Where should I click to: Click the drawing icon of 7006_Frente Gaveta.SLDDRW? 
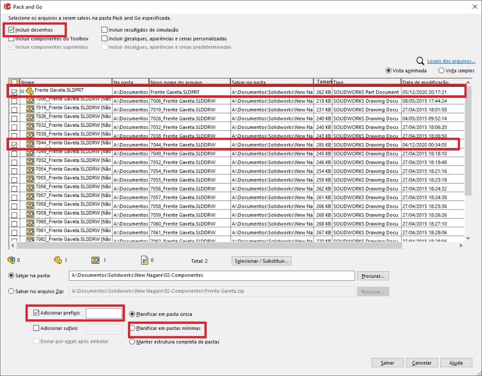point(30,100)
